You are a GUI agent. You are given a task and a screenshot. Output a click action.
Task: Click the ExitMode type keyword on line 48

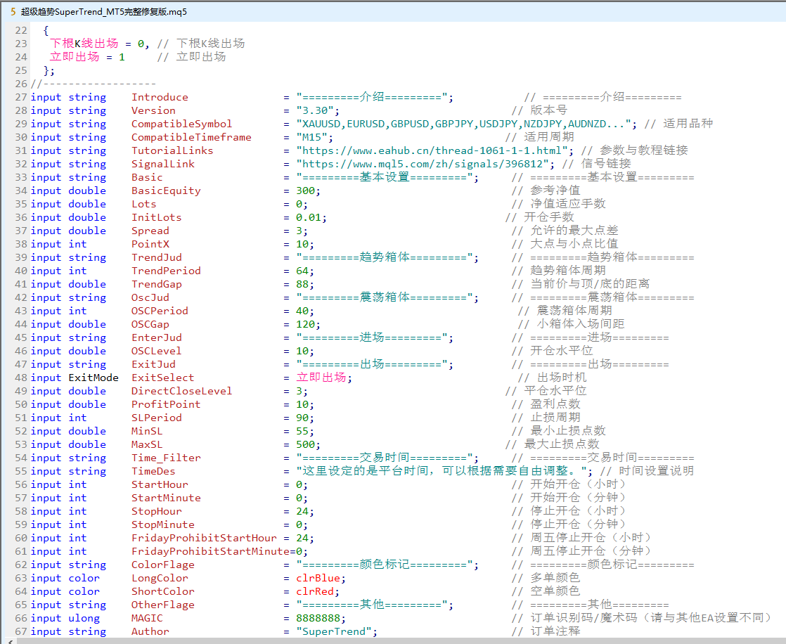(x=94, y=378)
